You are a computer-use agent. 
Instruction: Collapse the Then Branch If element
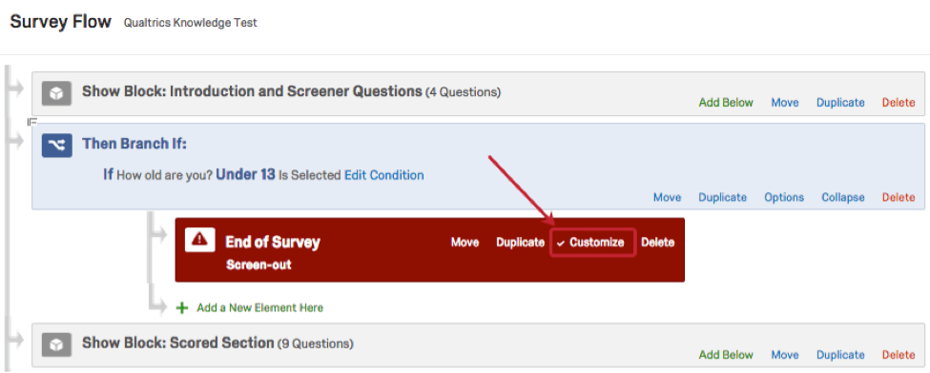[843, 197]
